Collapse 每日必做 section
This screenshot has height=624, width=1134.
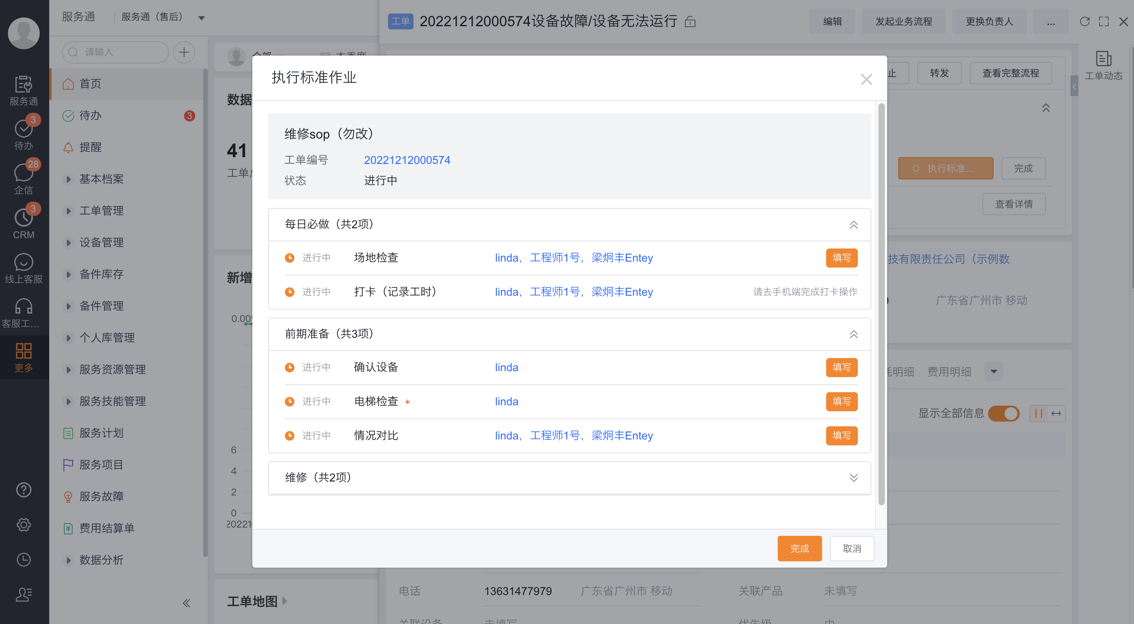click(x=853, y=225)
